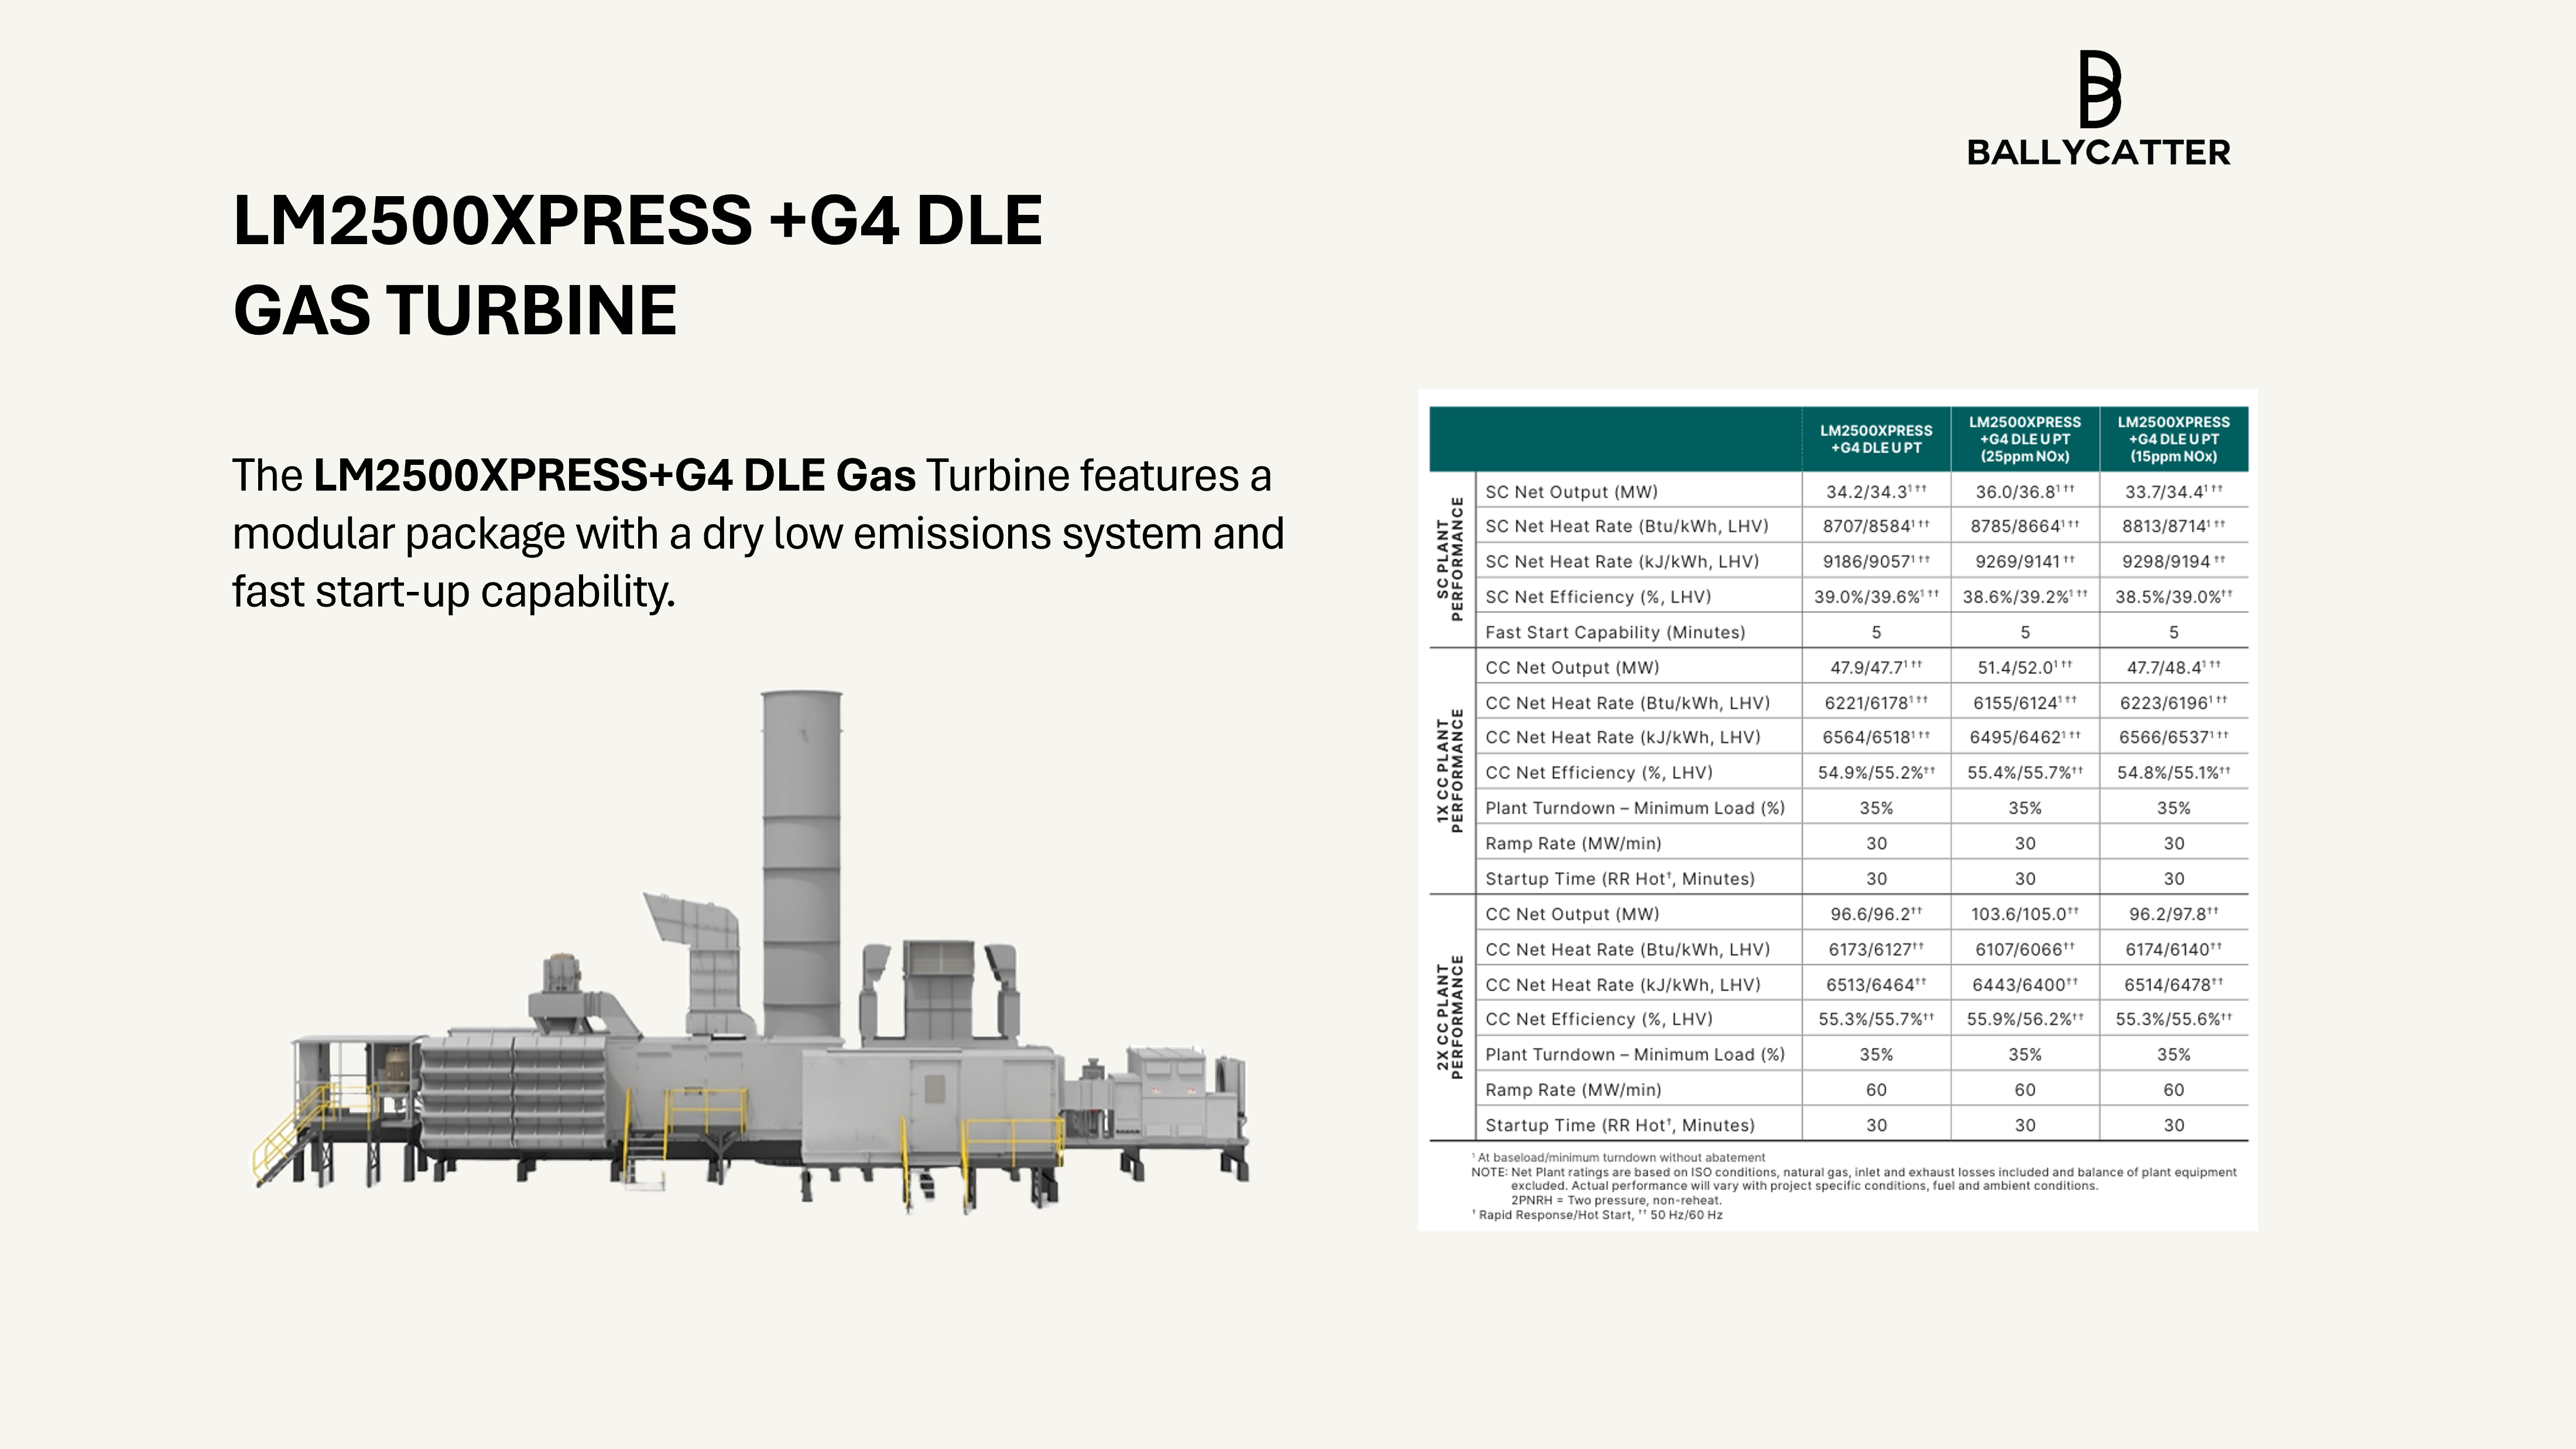Click the 'SC Net Heat Rate (Btu/kWh, LHV)' row label
Image resolution: width=2576 pixels, height=1449 pixels.
pos(1626,526)
